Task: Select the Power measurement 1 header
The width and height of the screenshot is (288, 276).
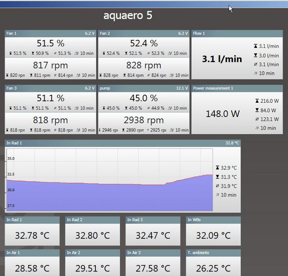Action: click(x=237, y=88)
